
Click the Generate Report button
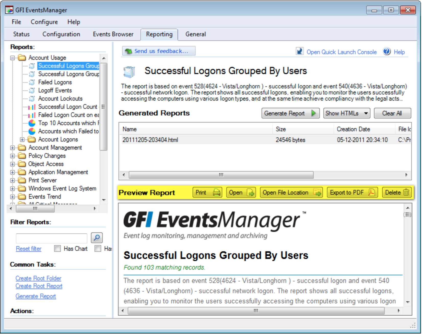290,113
